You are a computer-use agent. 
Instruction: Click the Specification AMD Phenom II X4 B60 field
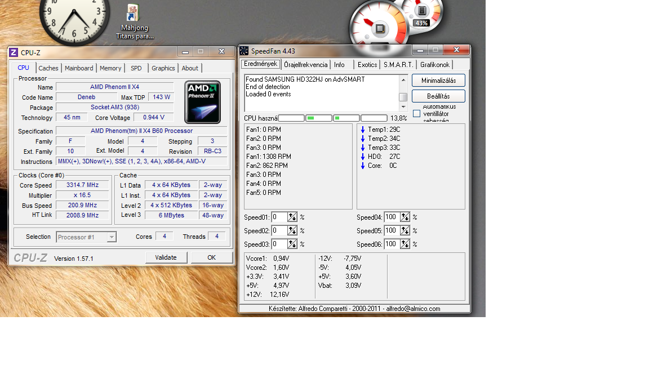(141, 131)
